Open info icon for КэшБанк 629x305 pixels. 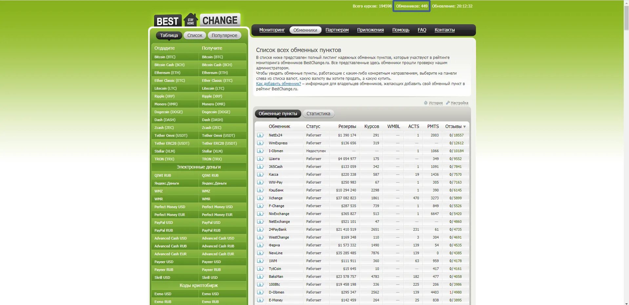tap(260, 190)
